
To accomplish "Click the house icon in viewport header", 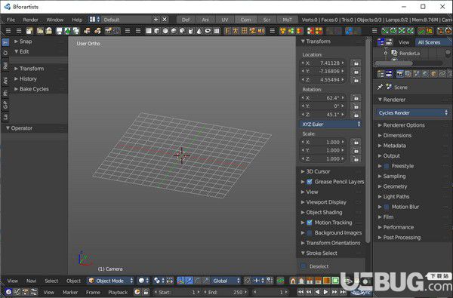I will [x=293, y=281].
